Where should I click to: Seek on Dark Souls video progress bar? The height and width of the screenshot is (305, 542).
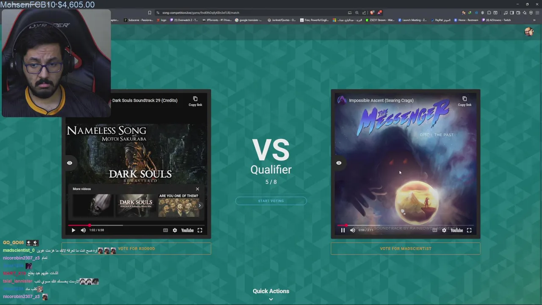click(136, 225)
